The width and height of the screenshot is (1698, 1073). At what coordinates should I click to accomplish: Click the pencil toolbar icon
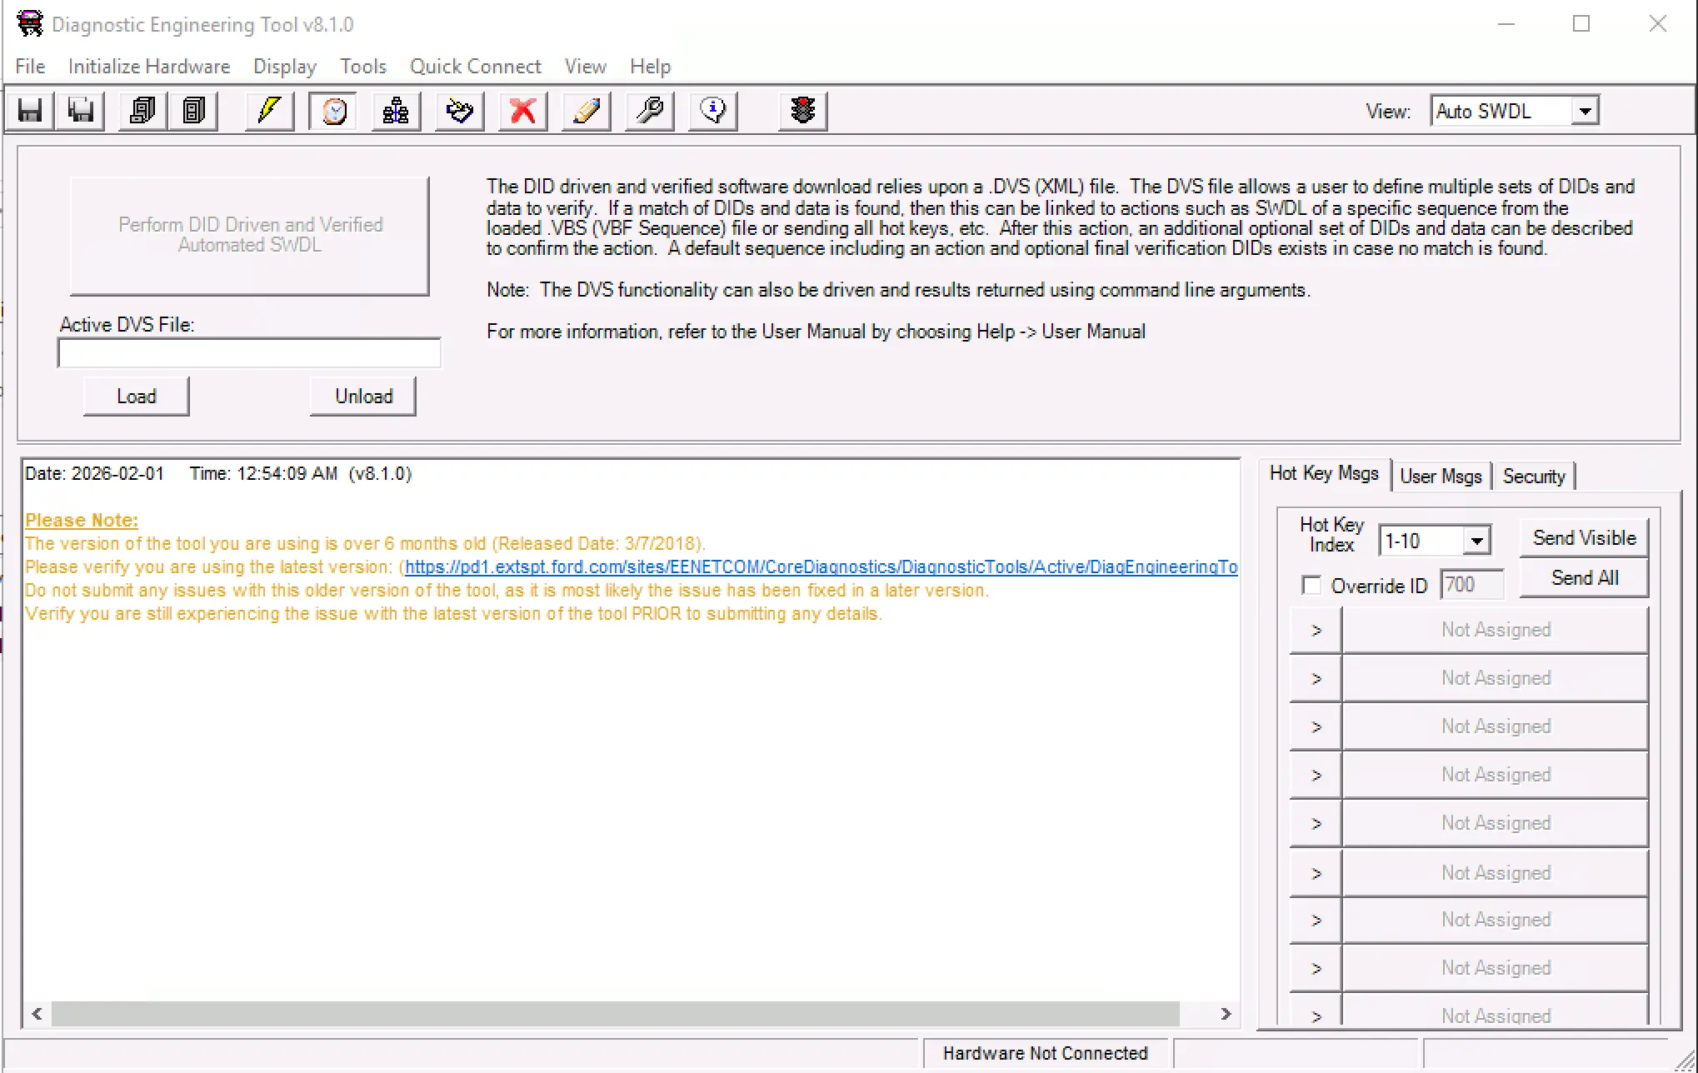coord(587,111)
